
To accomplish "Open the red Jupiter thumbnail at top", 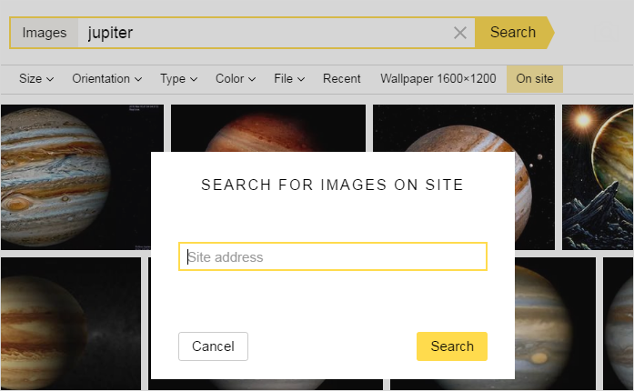I will 268,128.
